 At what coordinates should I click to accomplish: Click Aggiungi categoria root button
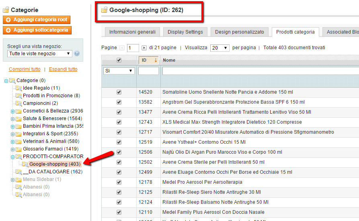point(37,20)
